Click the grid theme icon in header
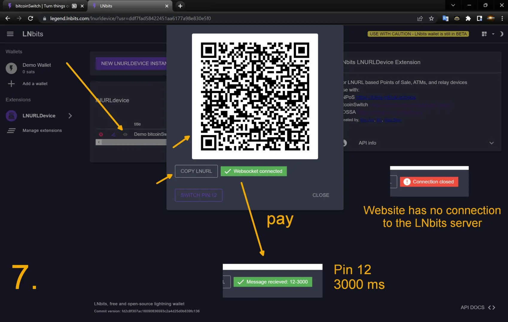This screenshot has width=508, height=322. 484,34
